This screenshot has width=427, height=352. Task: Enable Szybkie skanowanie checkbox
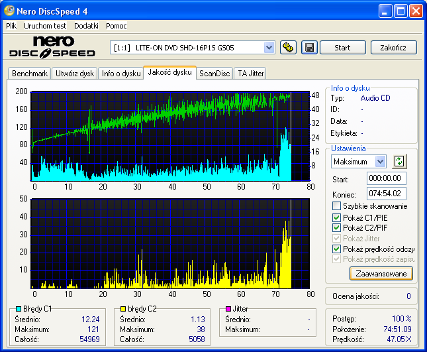(x=336, y=206)
